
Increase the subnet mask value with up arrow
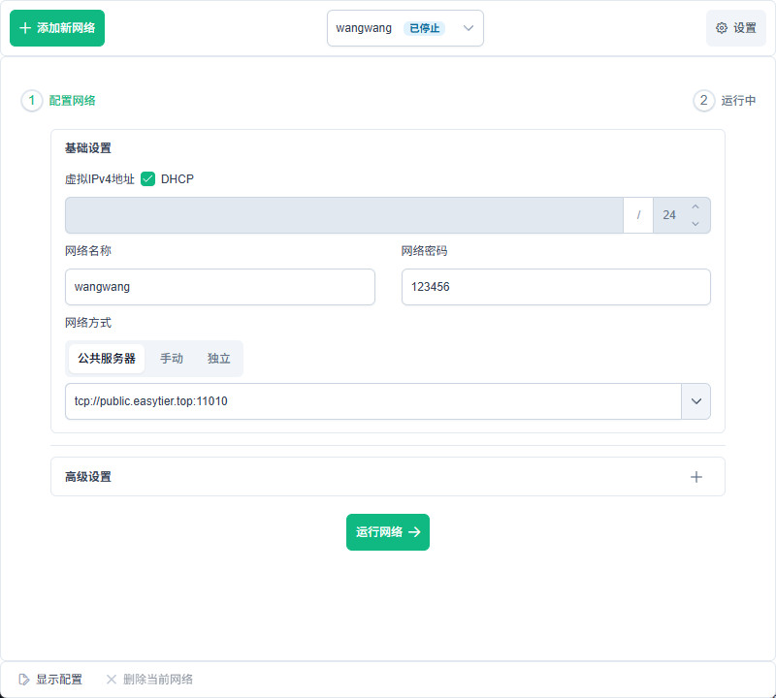coord(695,206)
